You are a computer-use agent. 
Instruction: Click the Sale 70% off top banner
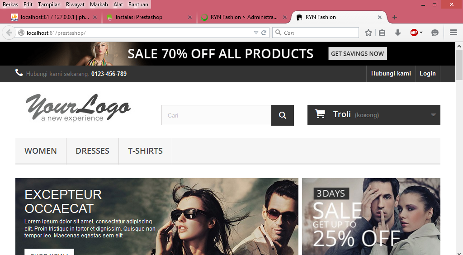pyautogui.click(x=227, y=54)
